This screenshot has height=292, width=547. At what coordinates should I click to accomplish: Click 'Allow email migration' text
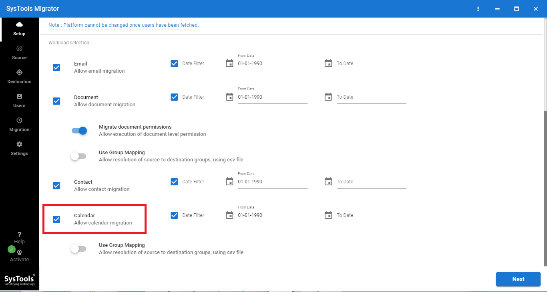click(99, 71)
